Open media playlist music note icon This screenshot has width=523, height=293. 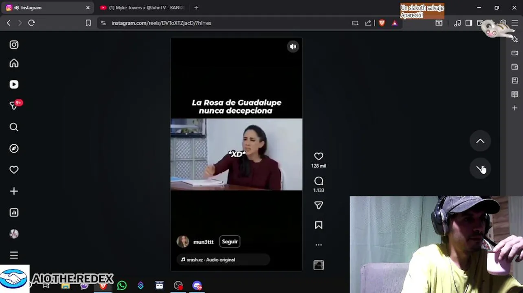(x=457, y=23)
